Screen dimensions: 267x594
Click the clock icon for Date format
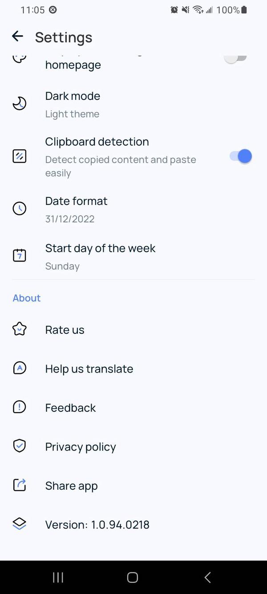[x=19, y=208]
